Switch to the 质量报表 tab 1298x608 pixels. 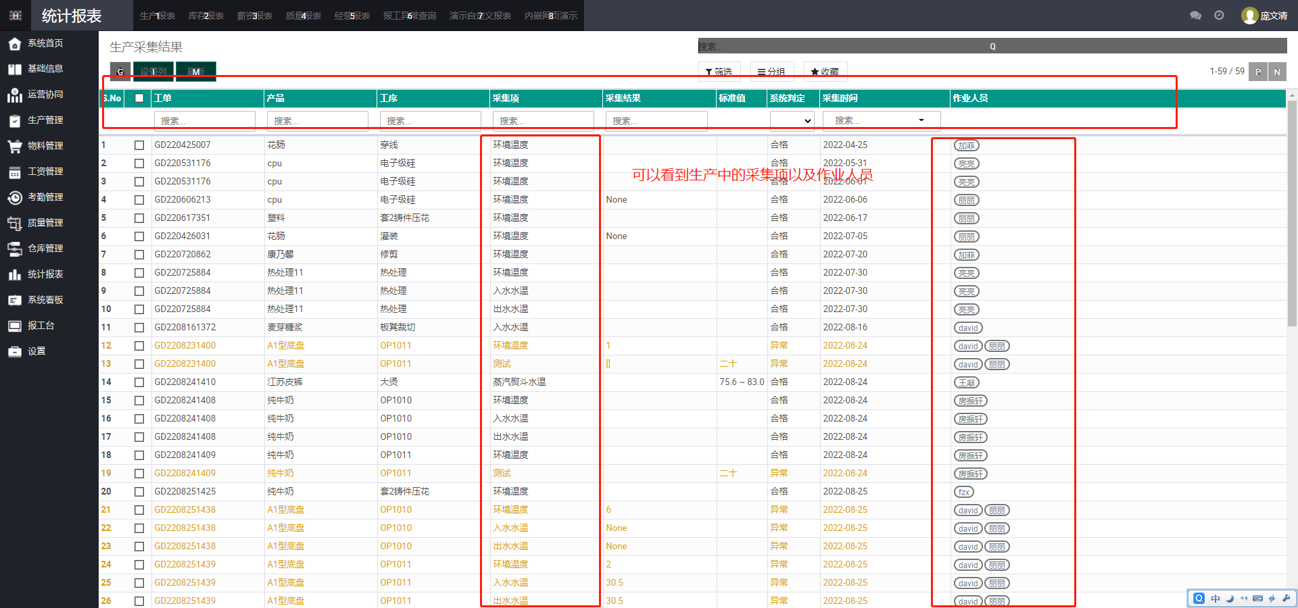(x=303, y=16)
